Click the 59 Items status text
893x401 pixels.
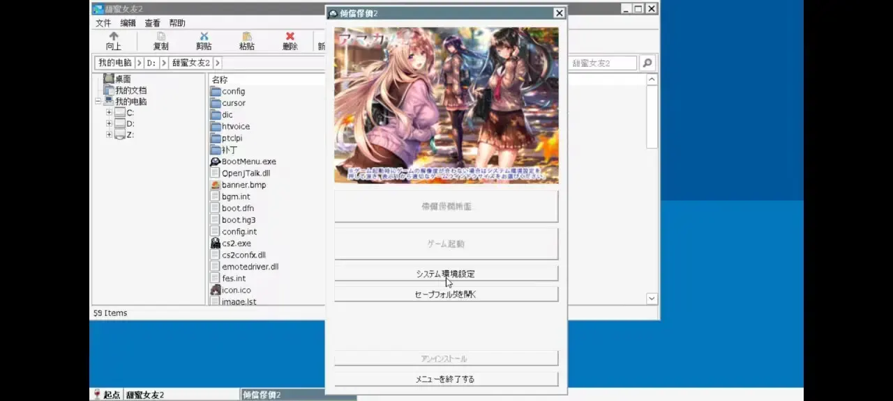110,313
